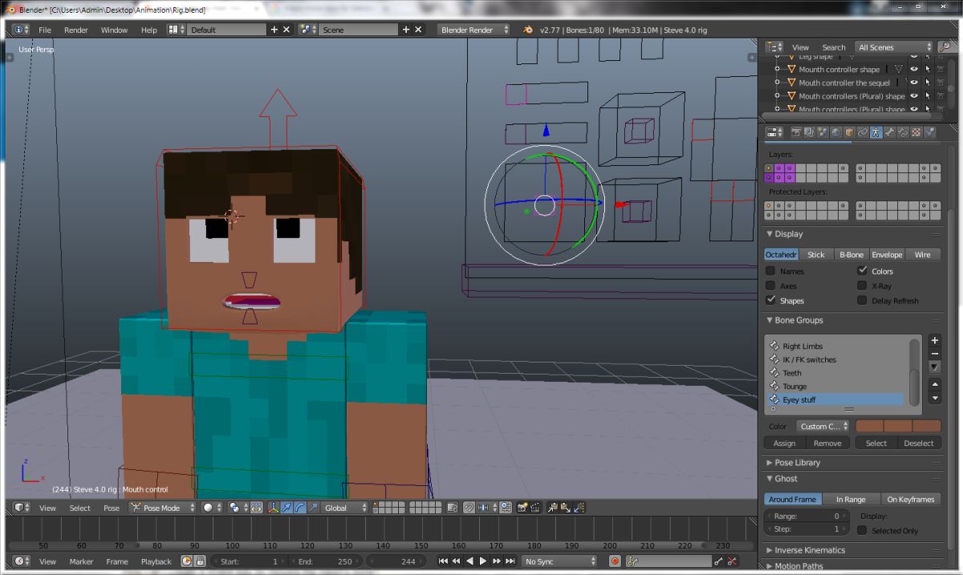The height and width of the screenshot is (575, 963).
Task: Open the timeline Marker menu
Action: pos(81,561)
